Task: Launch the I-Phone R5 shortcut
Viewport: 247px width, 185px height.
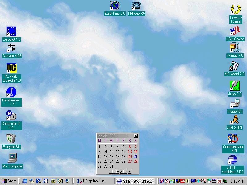Action: pyautogui.click(x=136, y=6)
